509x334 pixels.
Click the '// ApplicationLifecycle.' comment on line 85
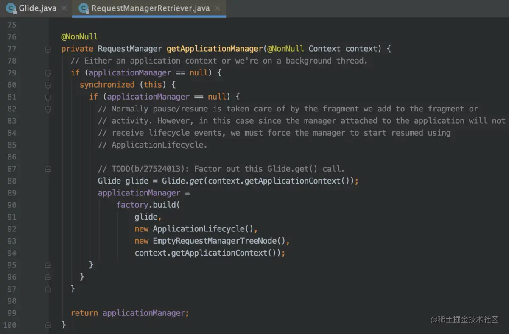point(153,145)
